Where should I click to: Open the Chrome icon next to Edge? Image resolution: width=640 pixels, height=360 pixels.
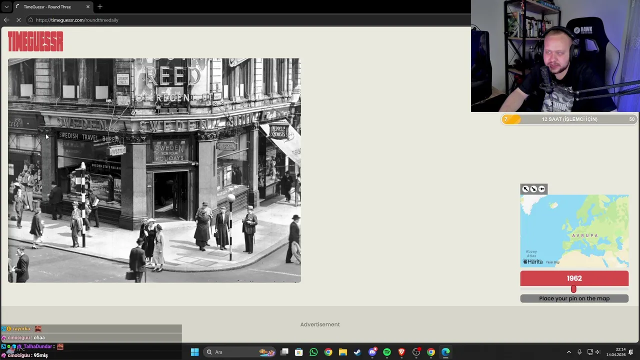(x=431, y=352)
